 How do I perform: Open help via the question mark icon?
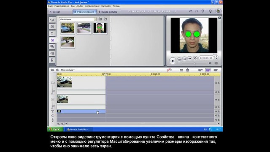[x=203, y=11]
